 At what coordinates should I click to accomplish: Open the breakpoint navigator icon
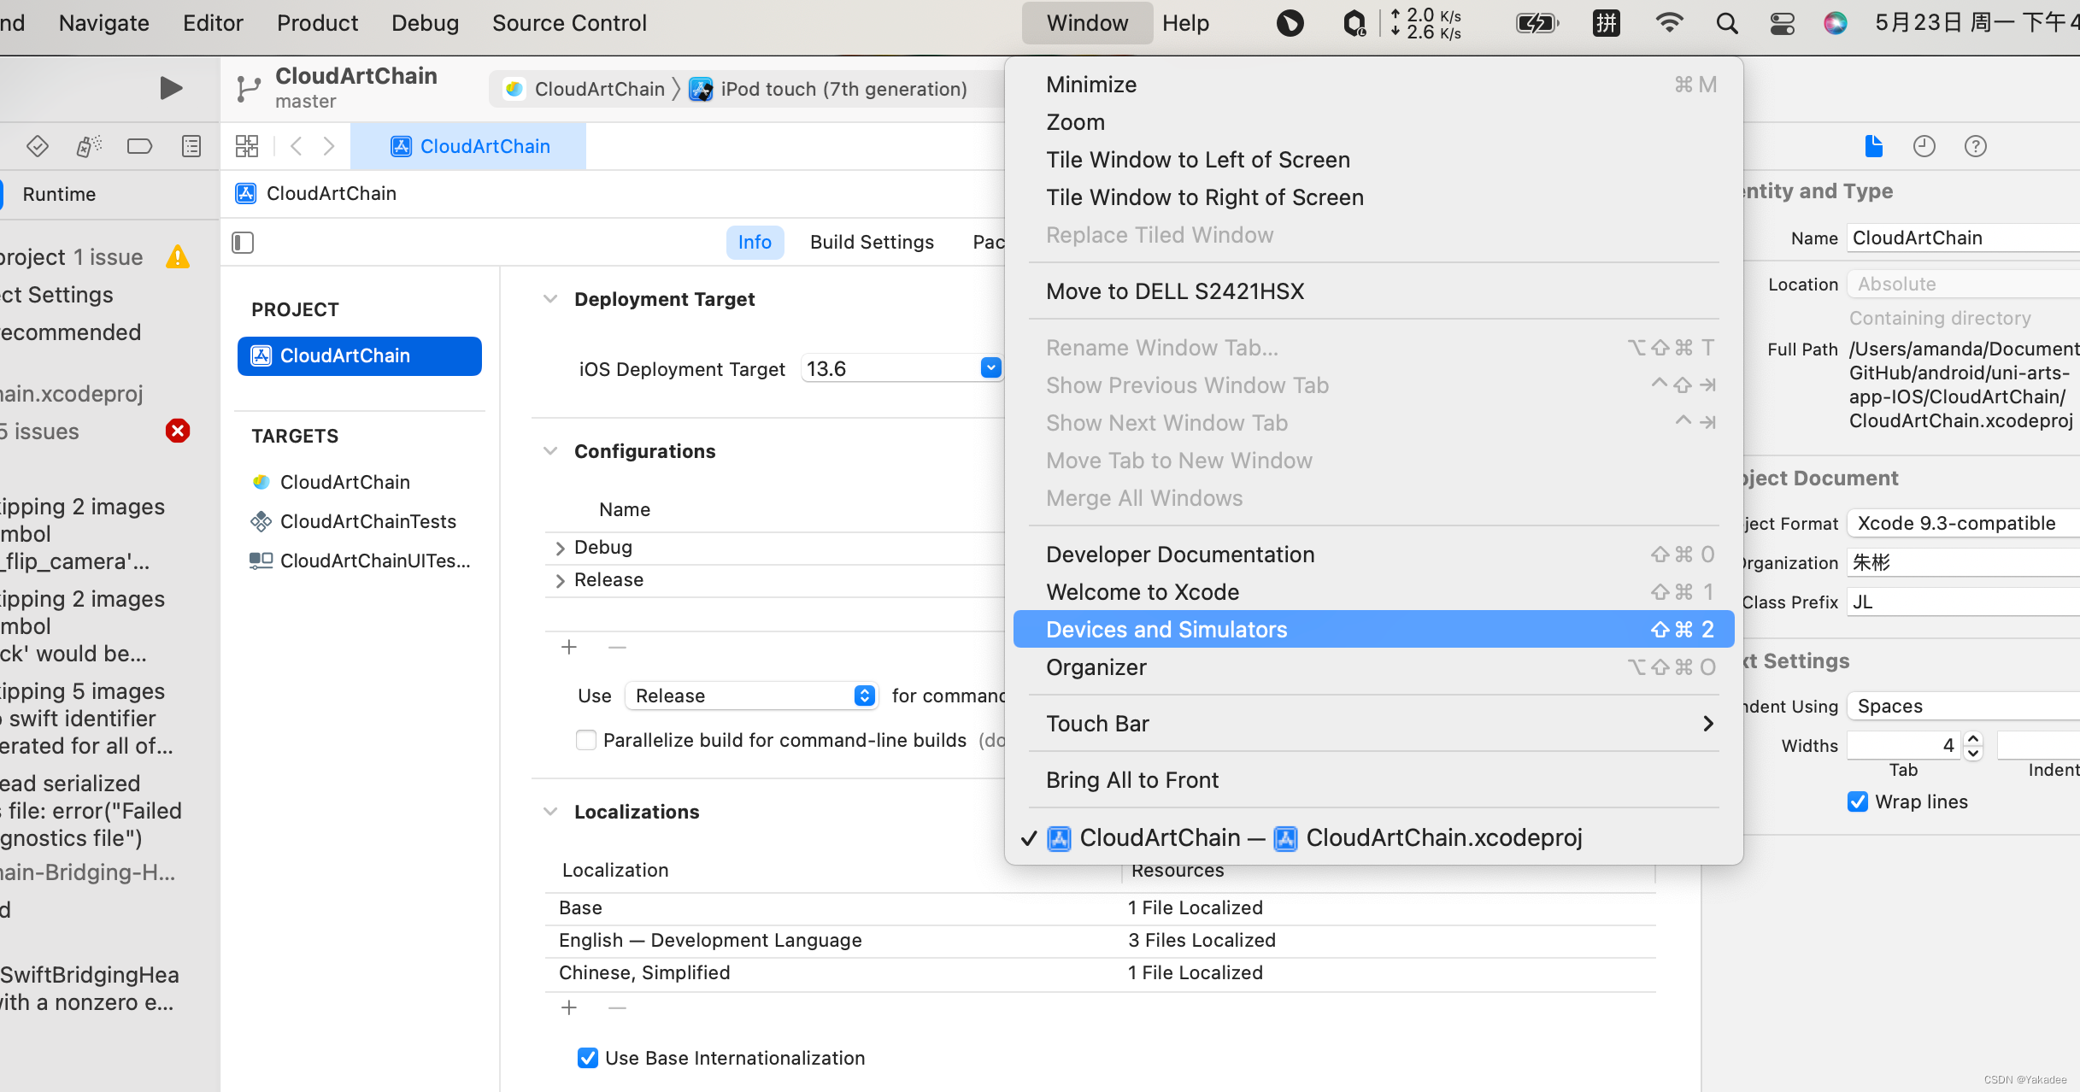pyautogui.click(x=139, y=146)
